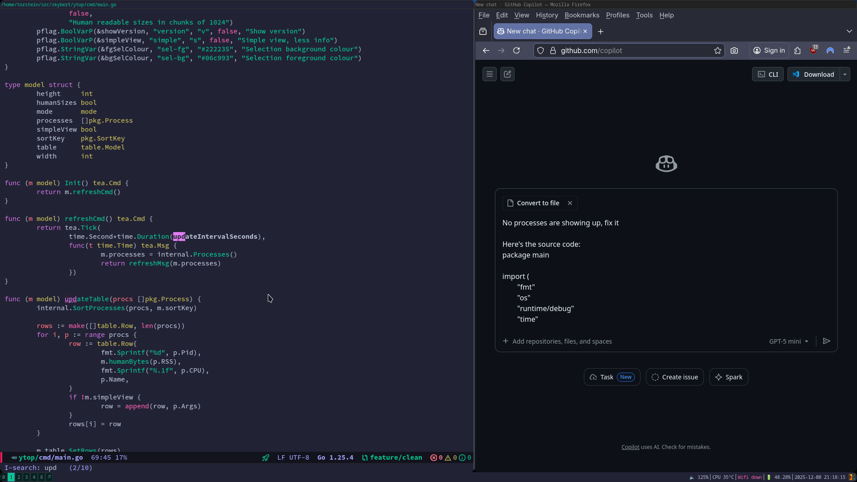Image resolution: width=857 pixels, height=482 pixels.
Task: Click the site security shield icon
Action: click(541, 50)
